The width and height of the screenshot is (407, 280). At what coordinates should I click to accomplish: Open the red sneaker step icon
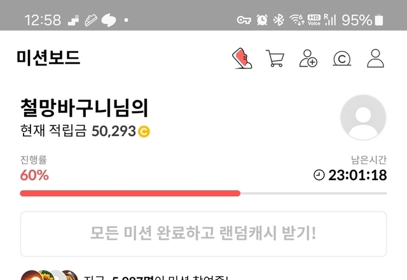(242, 58)
